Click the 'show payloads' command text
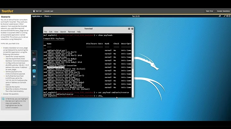 (105, 35)
